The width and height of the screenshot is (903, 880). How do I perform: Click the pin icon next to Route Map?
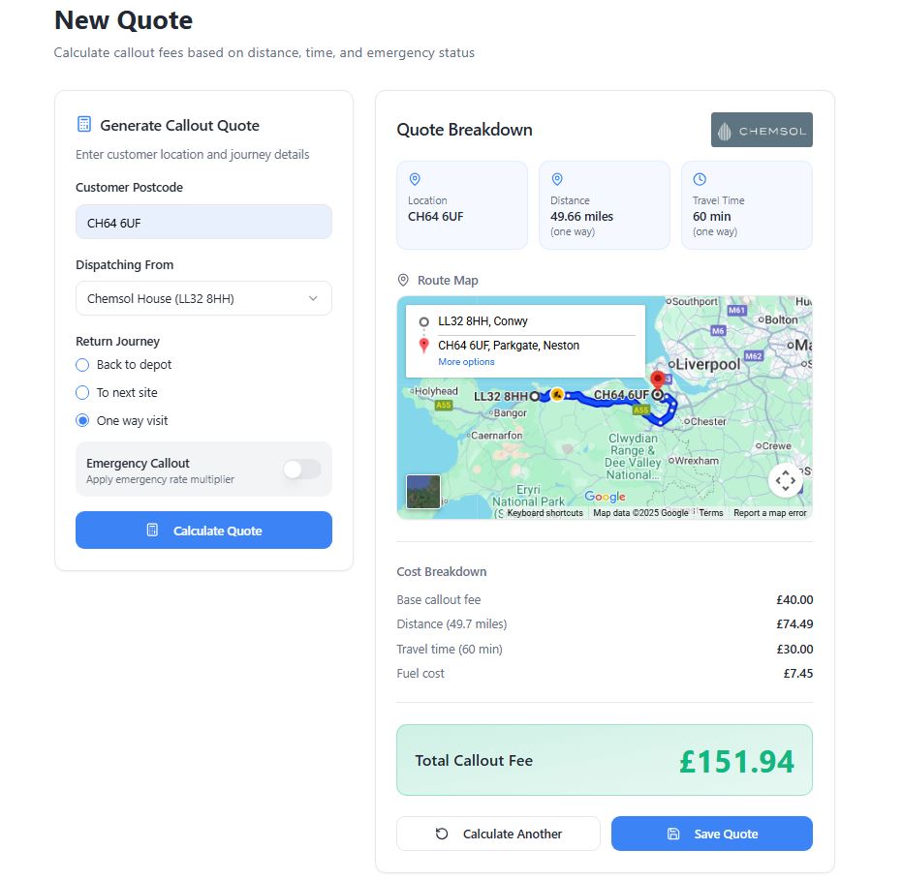[x=402, y=280]
